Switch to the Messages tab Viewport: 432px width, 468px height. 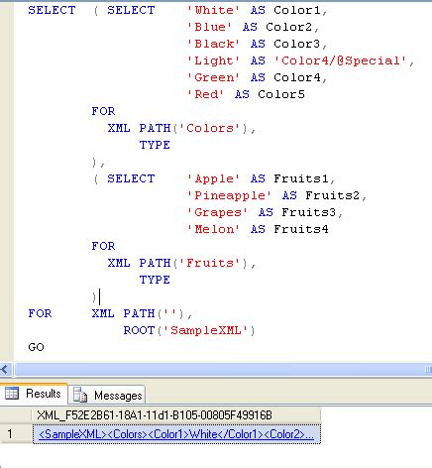pyautogui.click(x=107, y=396)
